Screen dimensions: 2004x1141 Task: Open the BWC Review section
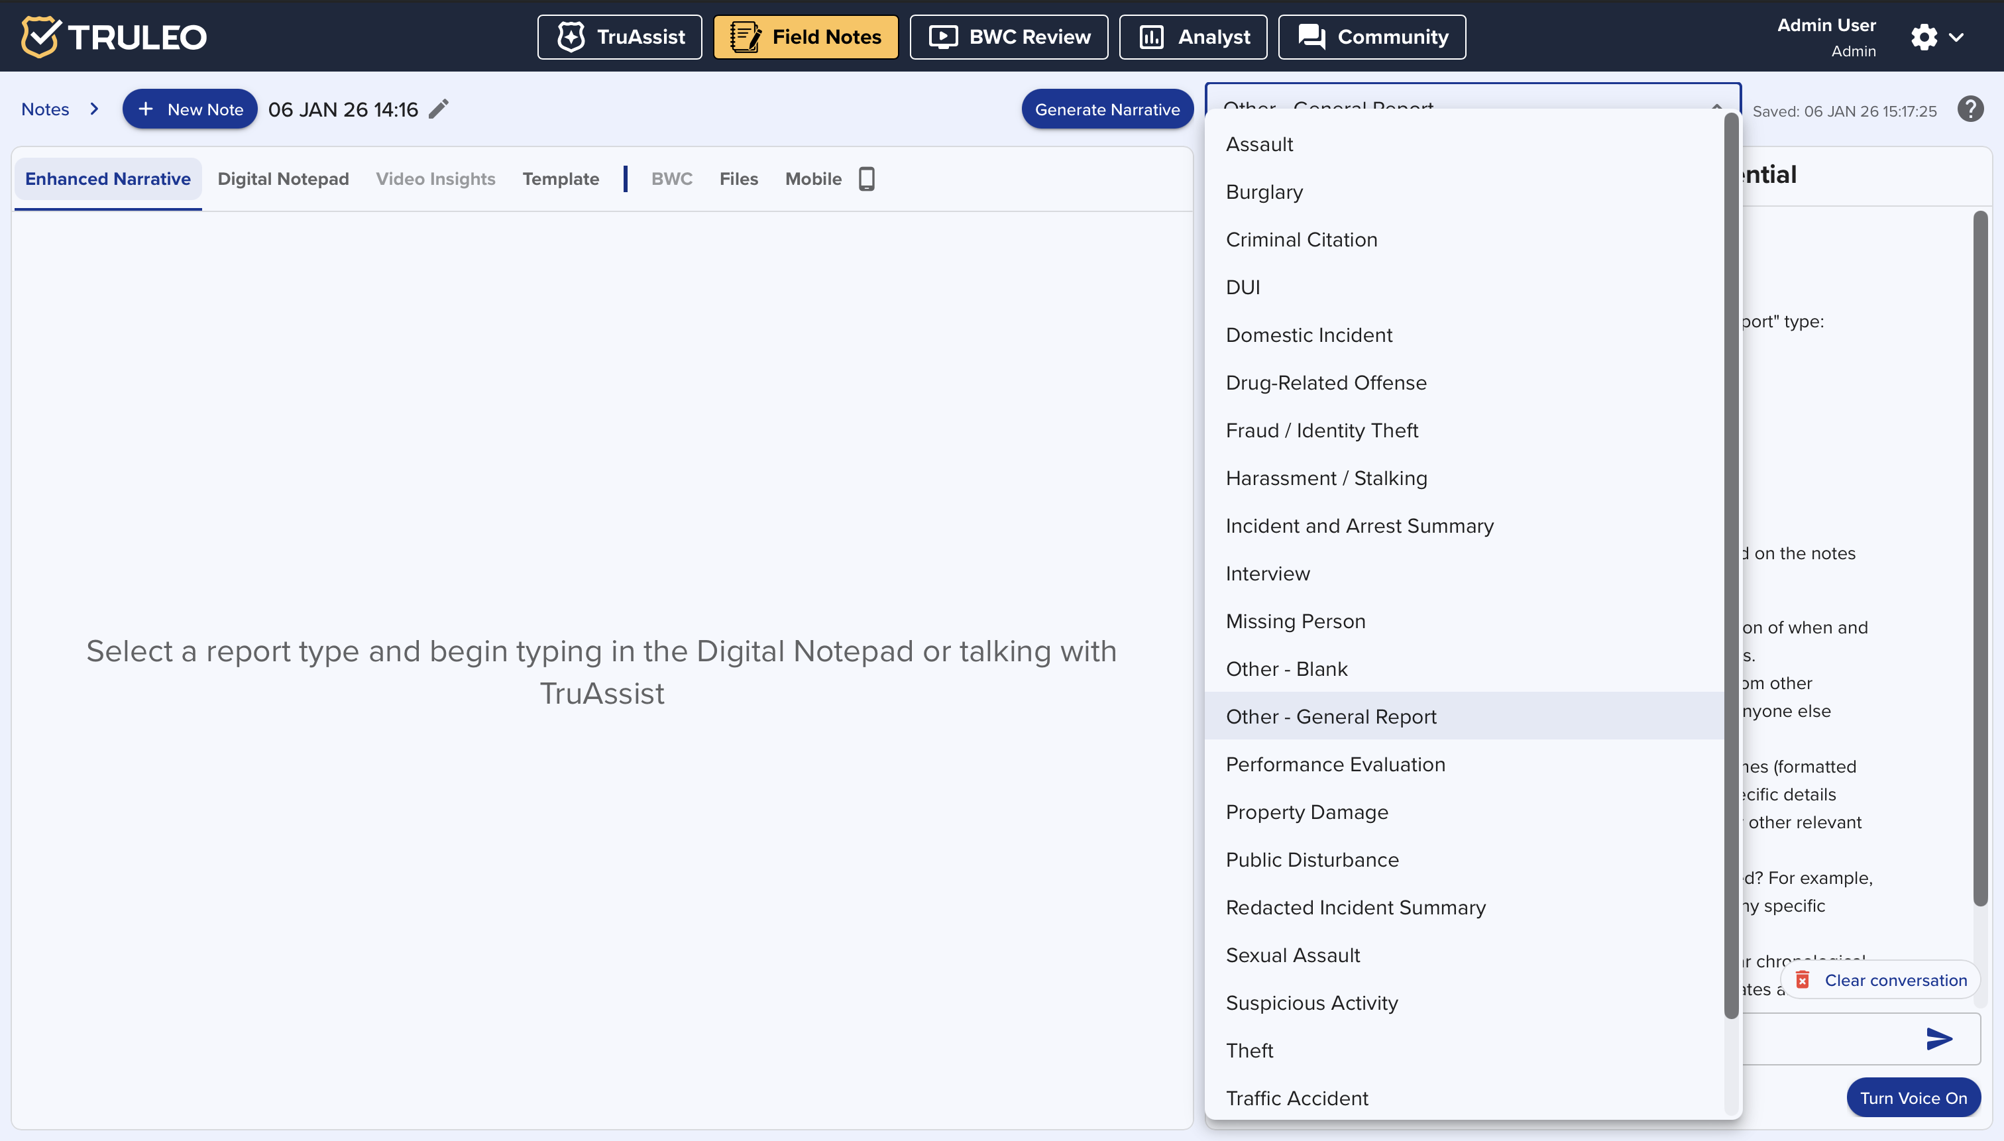coord(1009,37)
